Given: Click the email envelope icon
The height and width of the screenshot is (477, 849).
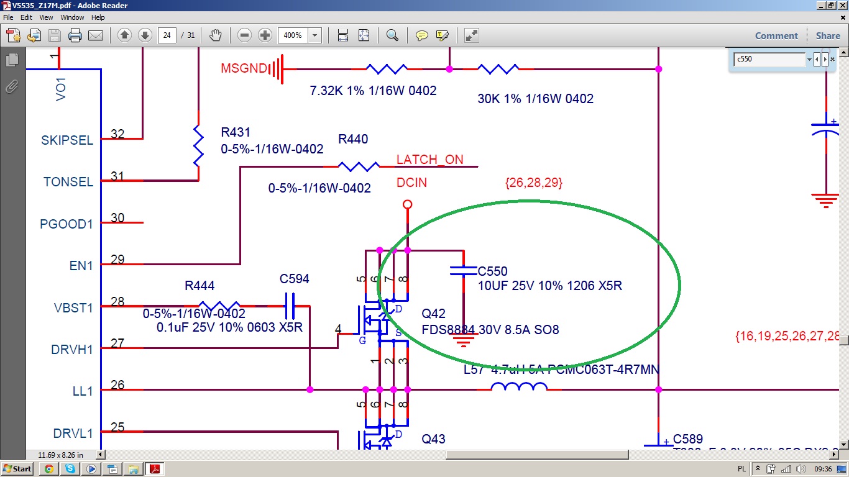Looking at the screenshot, I should point(96,35).
